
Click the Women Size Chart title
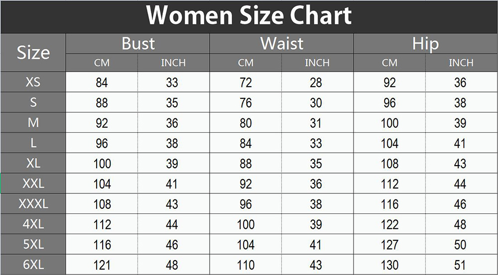(249, 16)
